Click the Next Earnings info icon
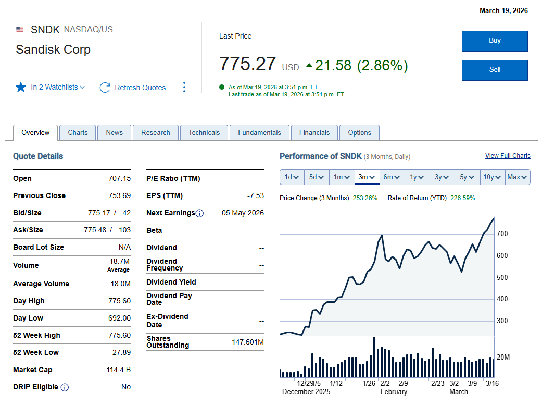This screenshot has height=405, width=542. pos(199,213)
